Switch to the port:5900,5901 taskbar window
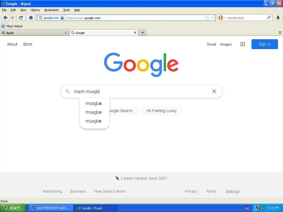 (51, 208)
